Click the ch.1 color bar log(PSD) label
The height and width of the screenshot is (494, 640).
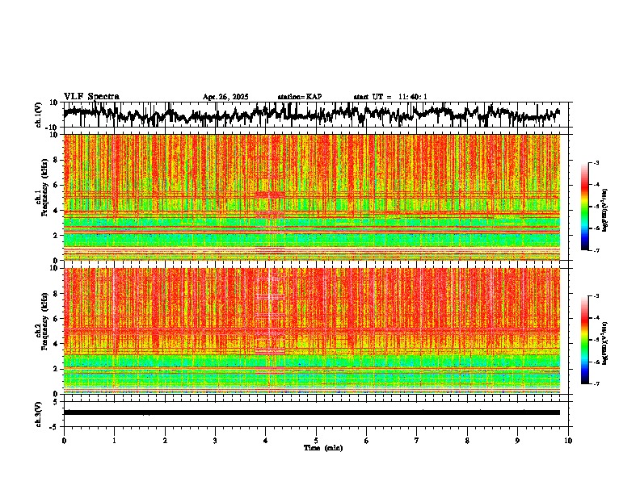[x=604, y=210]
